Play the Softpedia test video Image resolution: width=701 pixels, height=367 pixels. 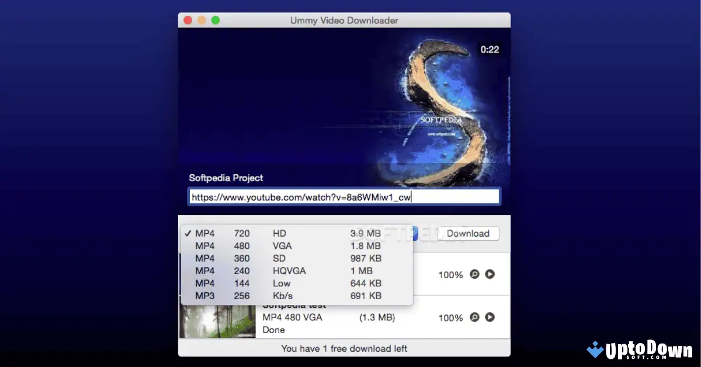click(490, 317)
